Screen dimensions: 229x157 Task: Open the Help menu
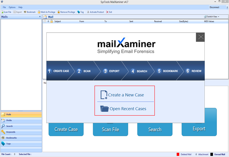[20, 7]
